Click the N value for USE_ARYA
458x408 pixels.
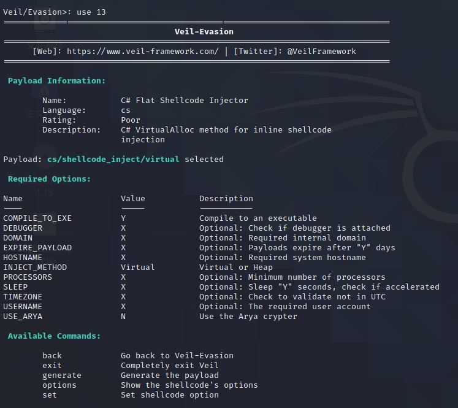123,317
